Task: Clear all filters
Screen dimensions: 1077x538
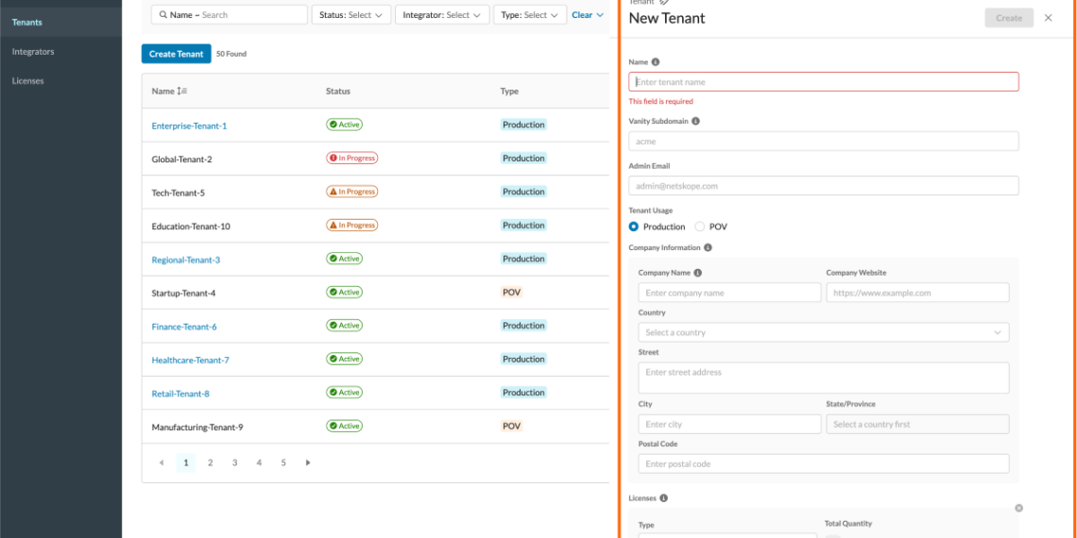Action: click(x=582, y=14)
